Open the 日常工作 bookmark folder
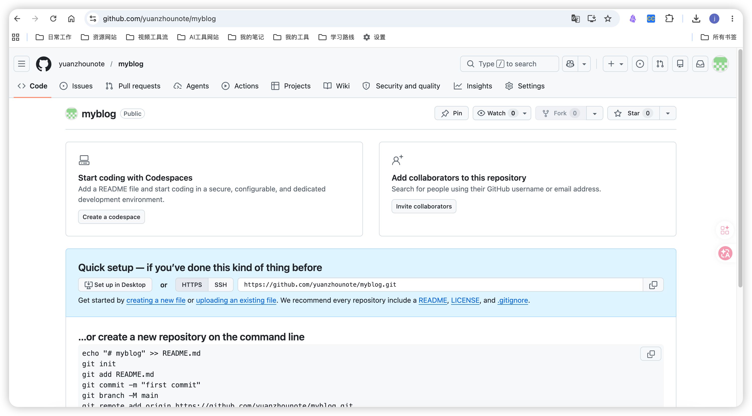The image size is (752, 416). click(53, 37)
